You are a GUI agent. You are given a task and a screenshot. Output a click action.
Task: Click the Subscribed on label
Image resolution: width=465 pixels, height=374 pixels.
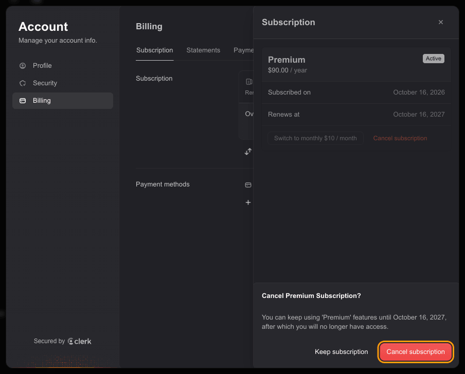289,92
